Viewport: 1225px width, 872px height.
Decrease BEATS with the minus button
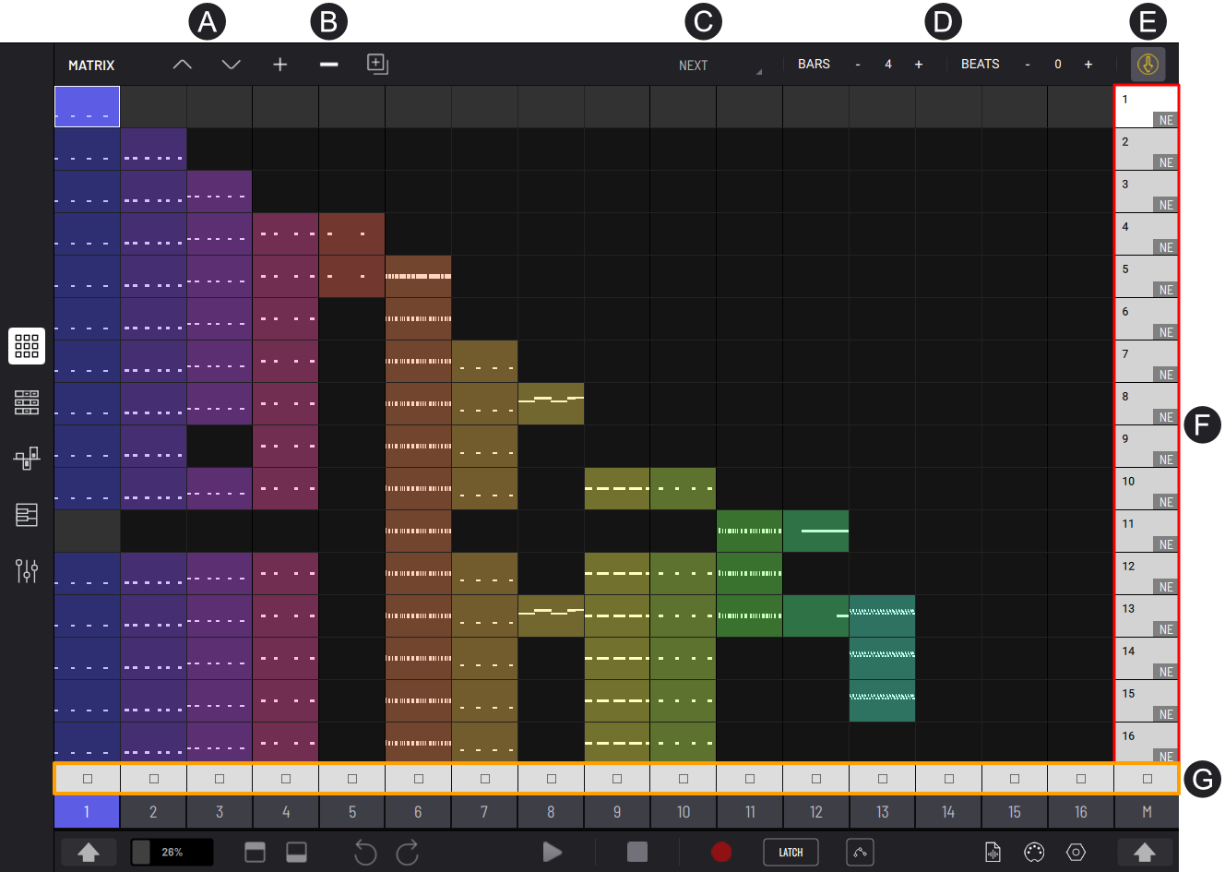click(1028, 65)
